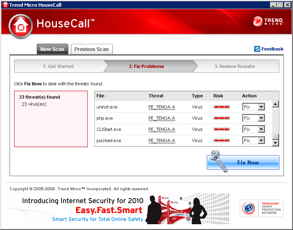This screenshot has width=293, height=230.
Task: Open Action dropdown for jusched.exe
Action: pos(254,140)
